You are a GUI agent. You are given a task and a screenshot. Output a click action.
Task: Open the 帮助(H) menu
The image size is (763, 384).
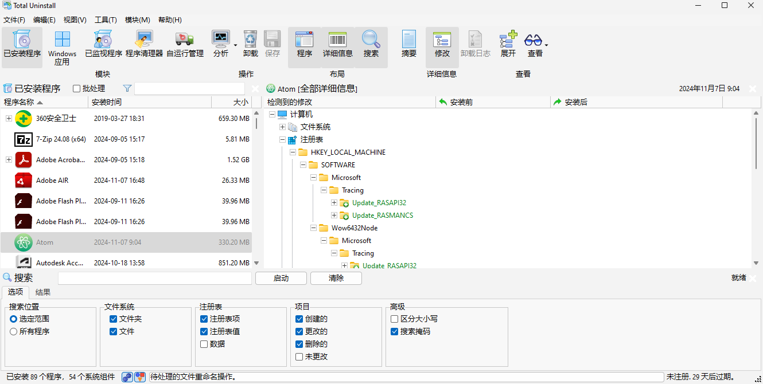click(169, 19)
